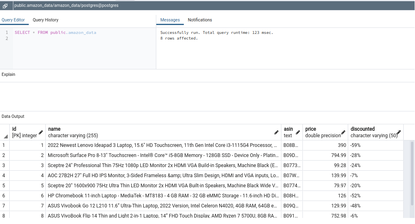Click the price cell 139.99
415x224 pixels.
[325, 176]
